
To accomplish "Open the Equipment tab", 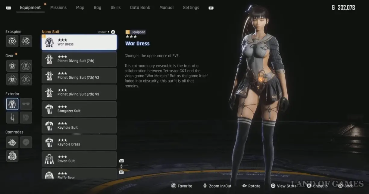I will click(x=30, y=7).
